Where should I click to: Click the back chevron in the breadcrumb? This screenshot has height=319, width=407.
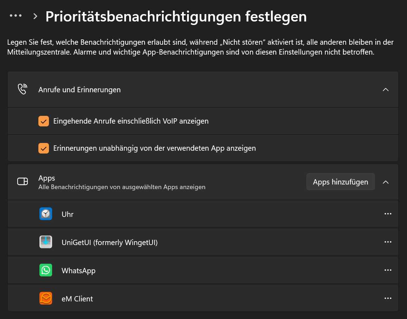coord(35,16)
